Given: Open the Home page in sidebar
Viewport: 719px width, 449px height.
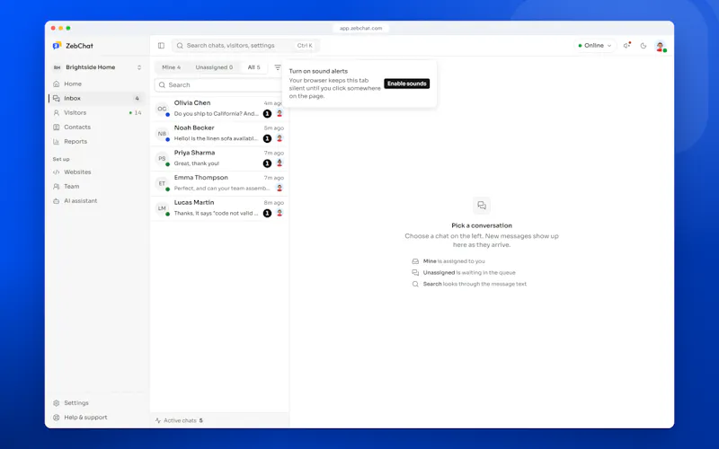Looking at the screenshot, I should [97, 84].
